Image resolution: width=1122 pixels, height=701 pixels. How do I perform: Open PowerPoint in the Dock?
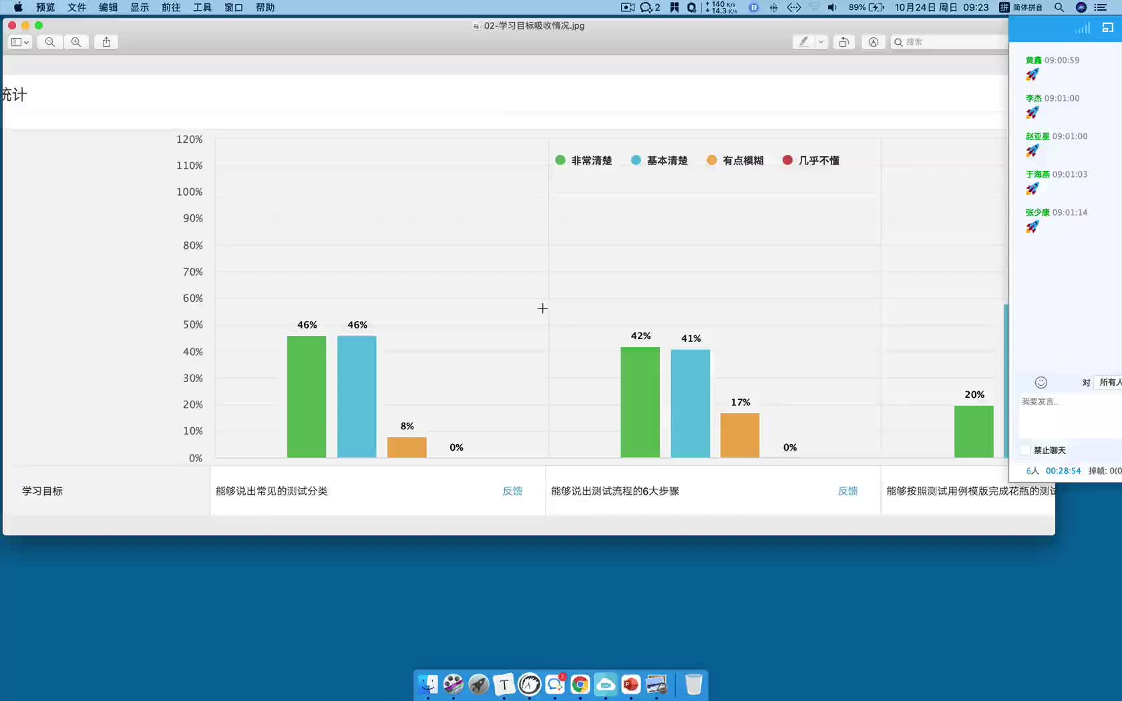tap(631, 684)
